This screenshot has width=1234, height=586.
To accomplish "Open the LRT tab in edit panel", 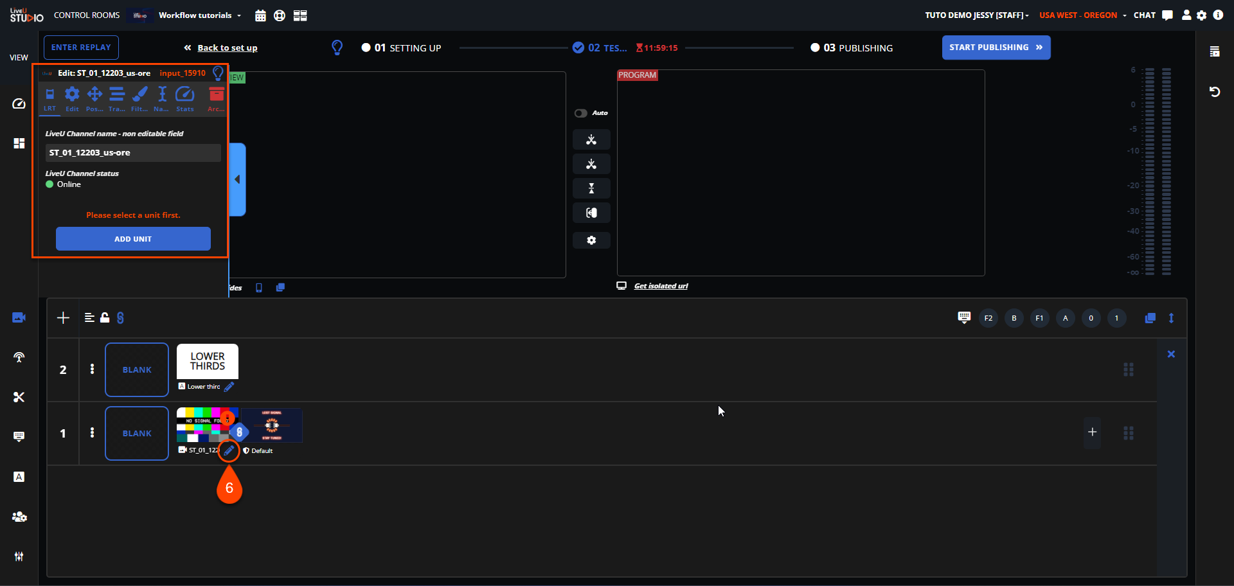I will tap(49, 100).
